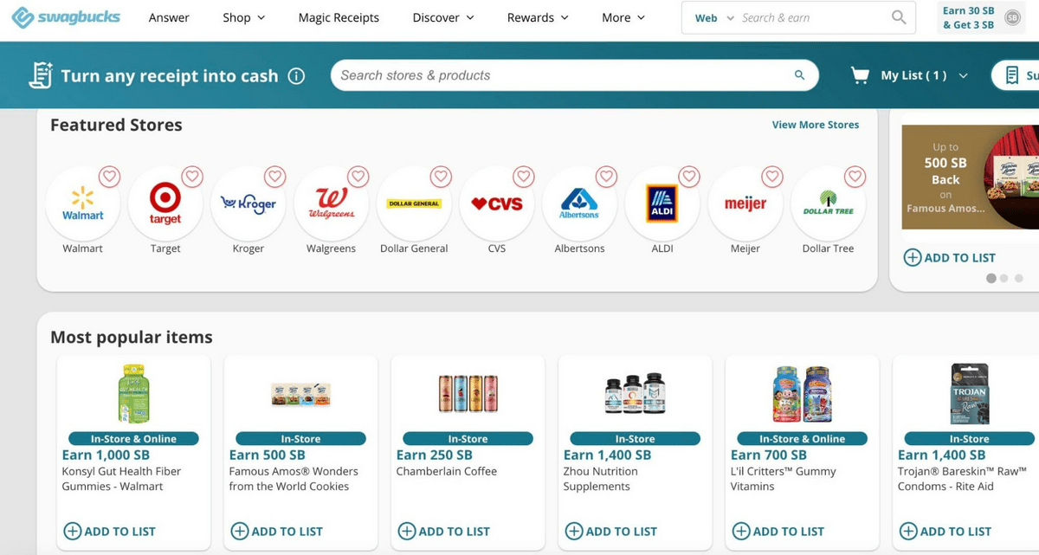Favorite CVS with its heart icon

coord(524,177)
